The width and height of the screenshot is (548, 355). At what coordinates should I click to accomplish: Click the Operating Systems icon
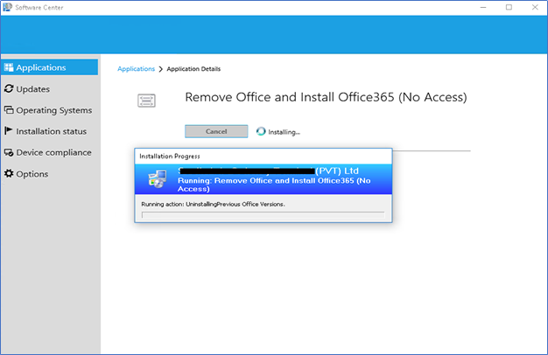coord(9,110)
